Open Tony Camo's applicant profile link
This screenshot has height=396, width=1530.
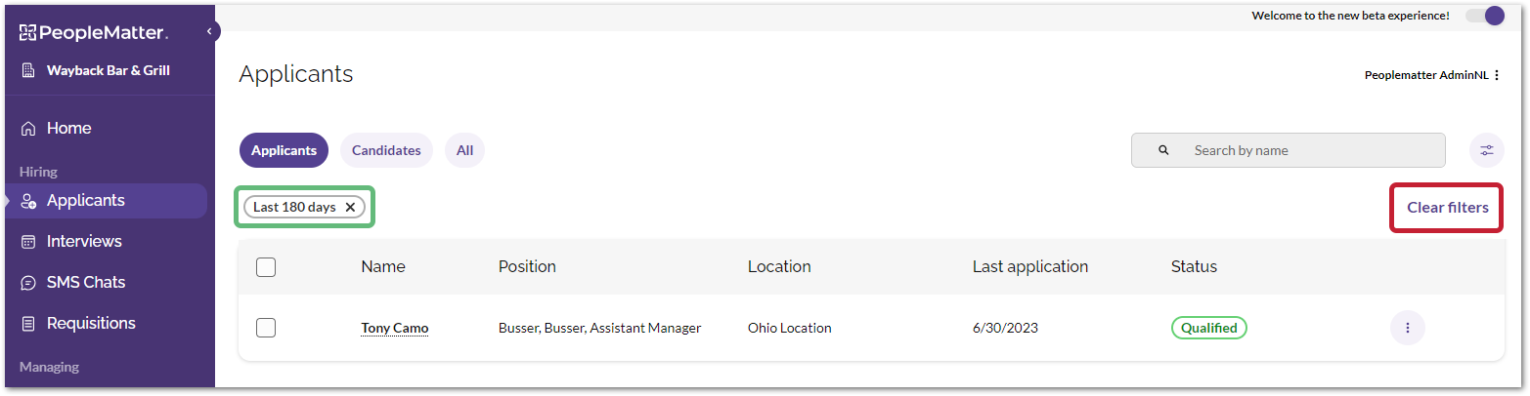tap(394, 329)
